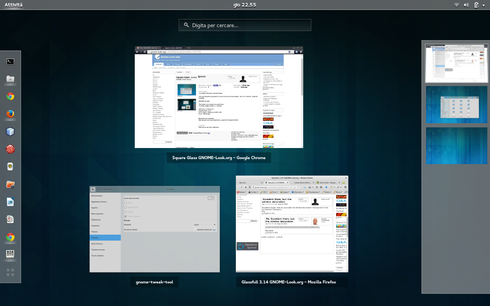
Task: Select the gnome-tweak-tool window thumbnail
Action: (155, 229)
